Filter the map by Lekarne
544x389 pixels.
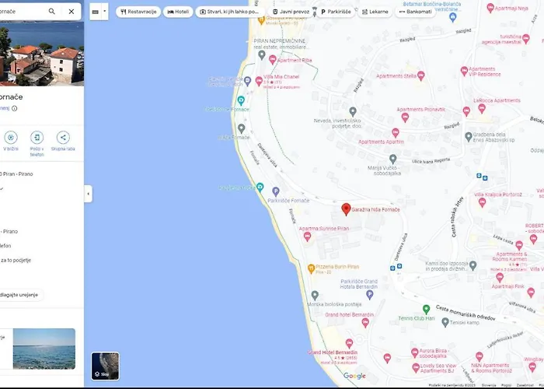(375, 12)
